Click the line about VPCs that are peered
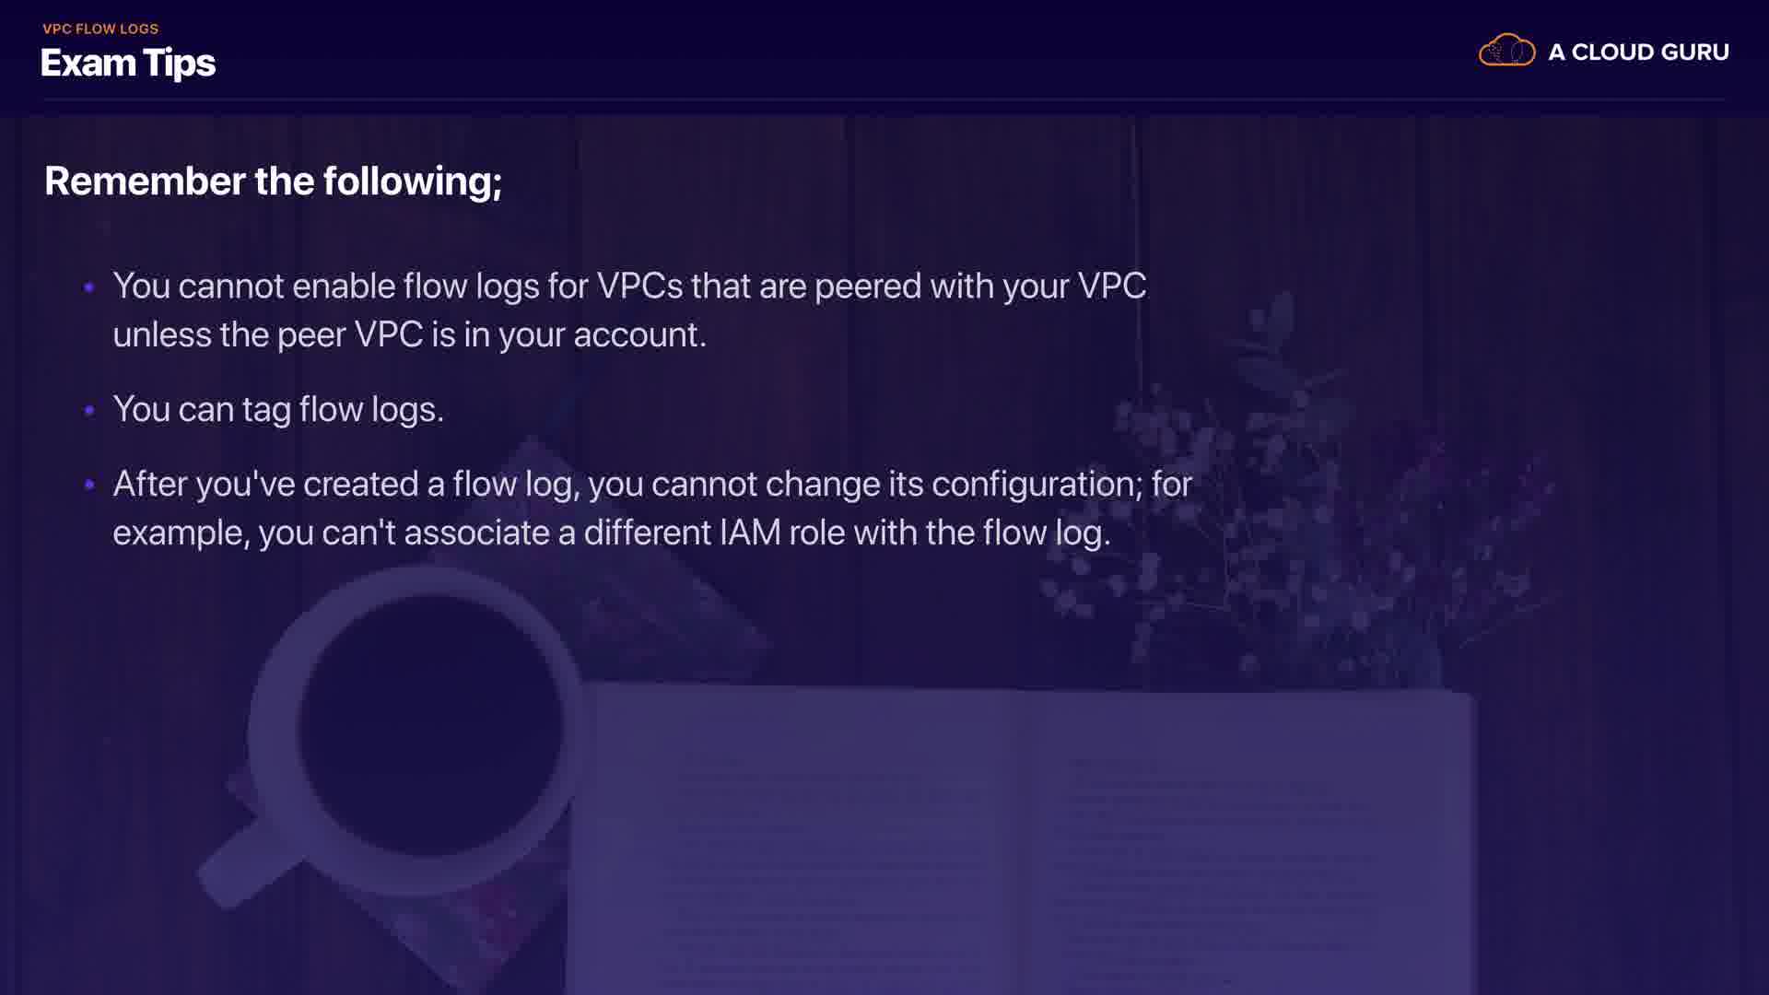This screenshot has height=995, width=1769. tap(629, 287)
